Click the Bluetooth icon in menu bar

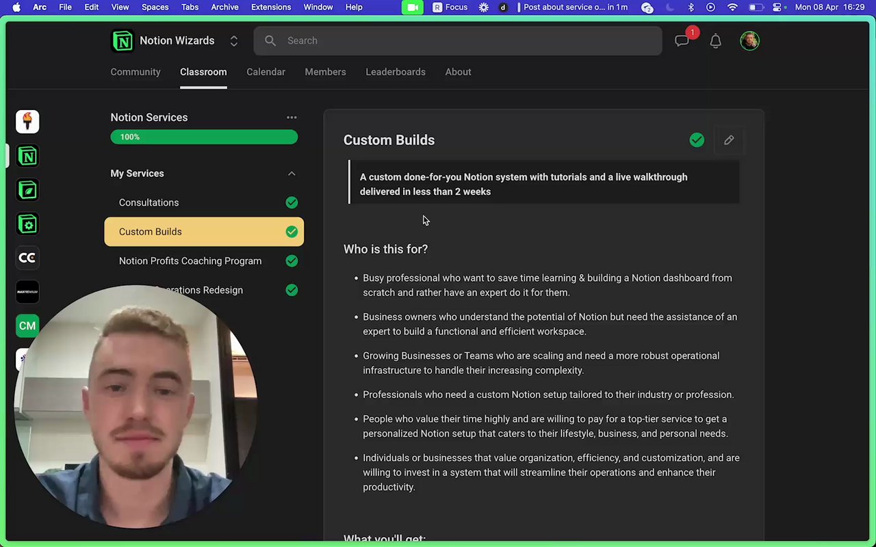tap(691, 8)
